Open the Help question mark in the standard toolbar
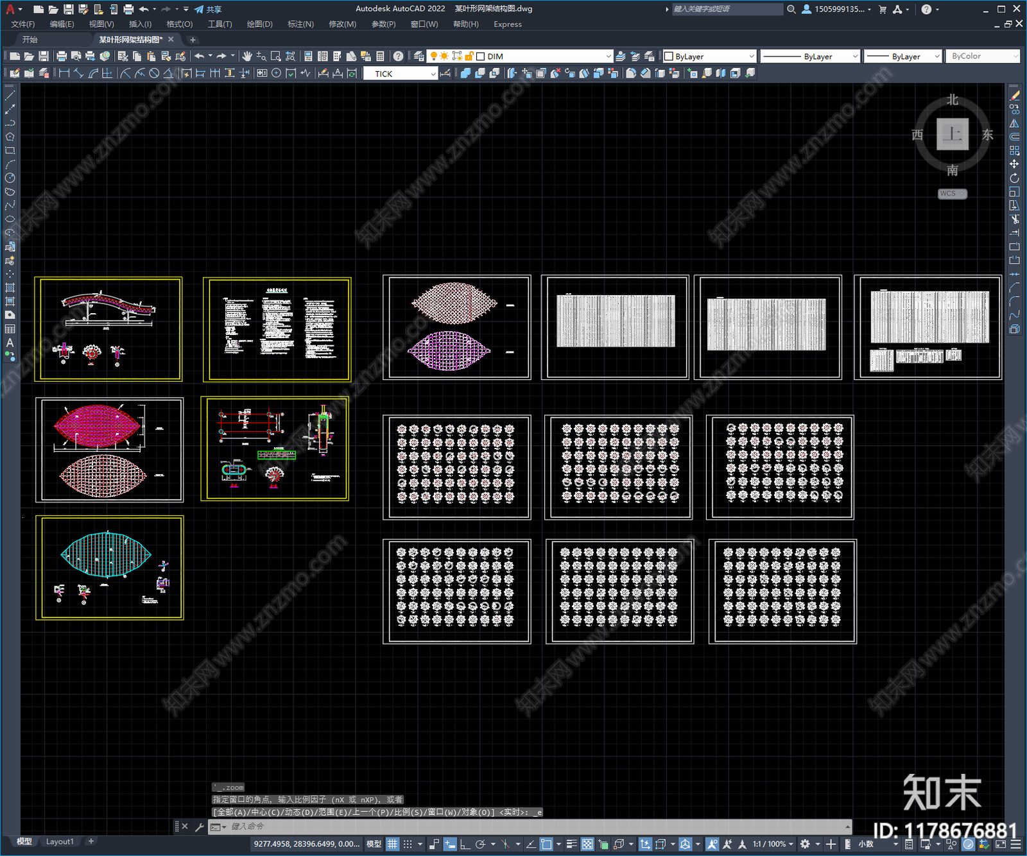Screen dimensions: 1027x856 point(399,56)
